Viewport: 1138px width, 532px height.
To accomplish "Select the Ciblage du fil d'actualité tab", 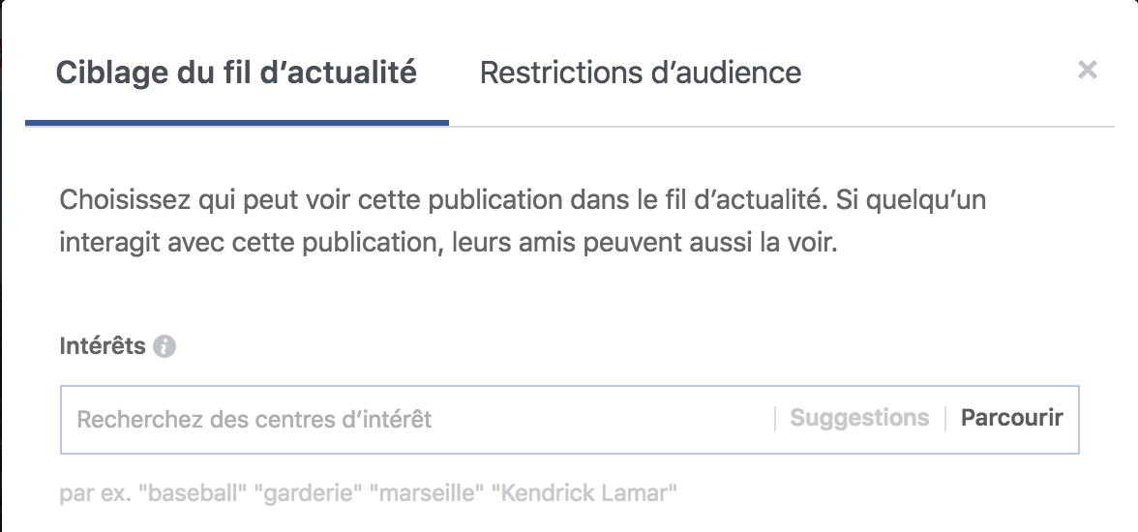I will [236, 73].
